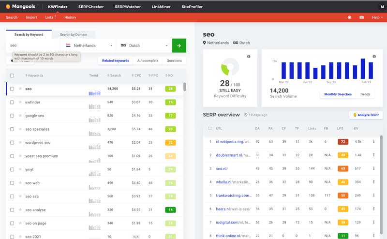This screenshot has height=239, width=387.
Task: Check the ymyl keyword checkbox
Action: (x=12, y=169)
